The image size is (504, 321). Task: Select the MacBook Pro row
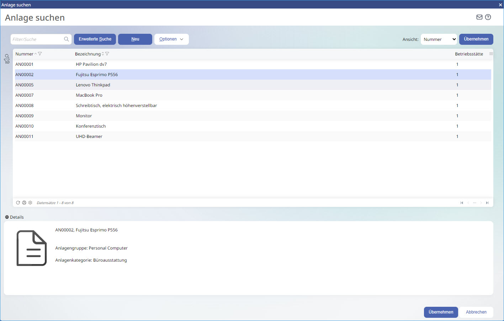coord(89,95)
